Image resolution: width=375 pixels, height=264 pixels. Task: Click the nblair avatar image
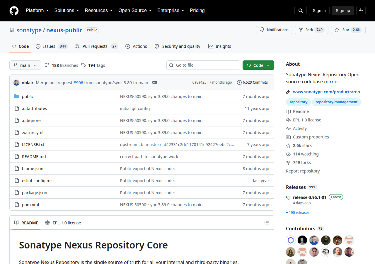[16, 83]
